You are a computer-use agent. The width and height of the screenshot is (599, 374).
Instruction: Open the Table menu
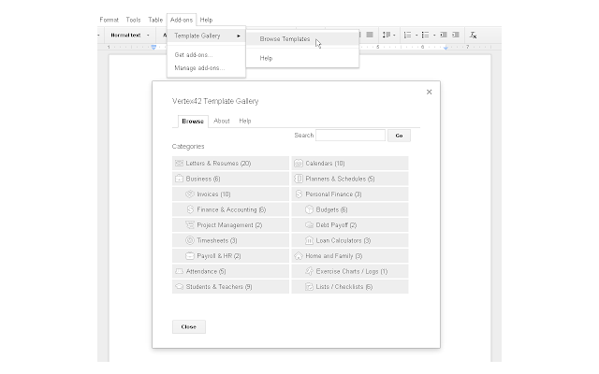(x=155, y=20)
